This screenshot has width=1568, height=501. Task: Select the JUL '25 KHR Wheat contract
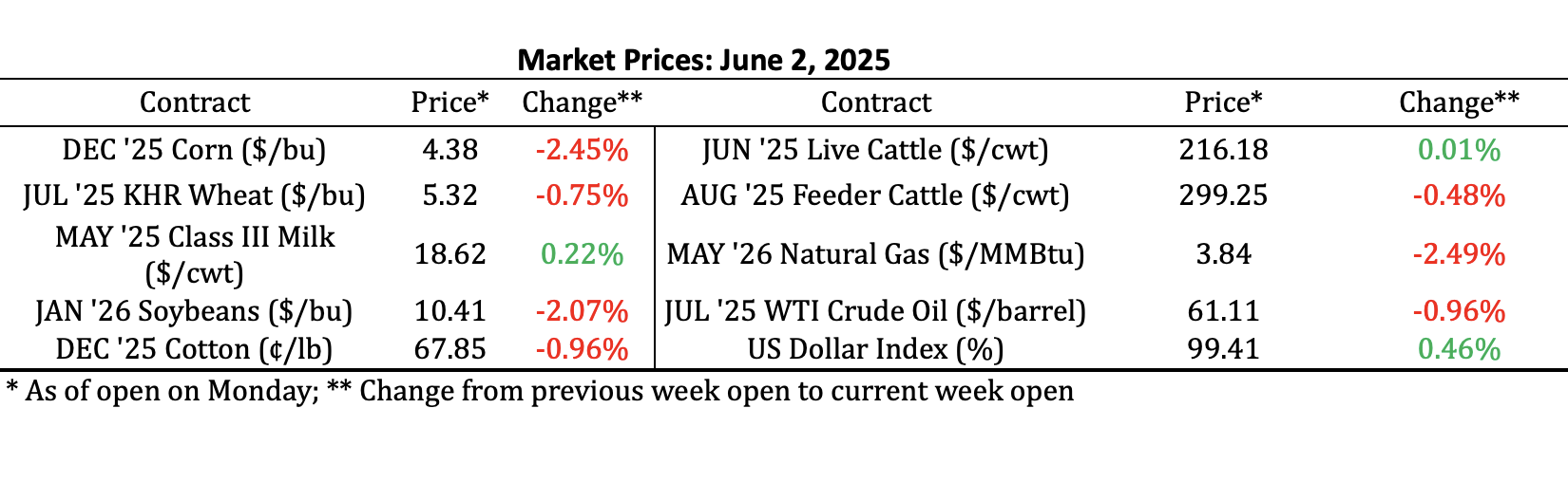click(194, 195)
